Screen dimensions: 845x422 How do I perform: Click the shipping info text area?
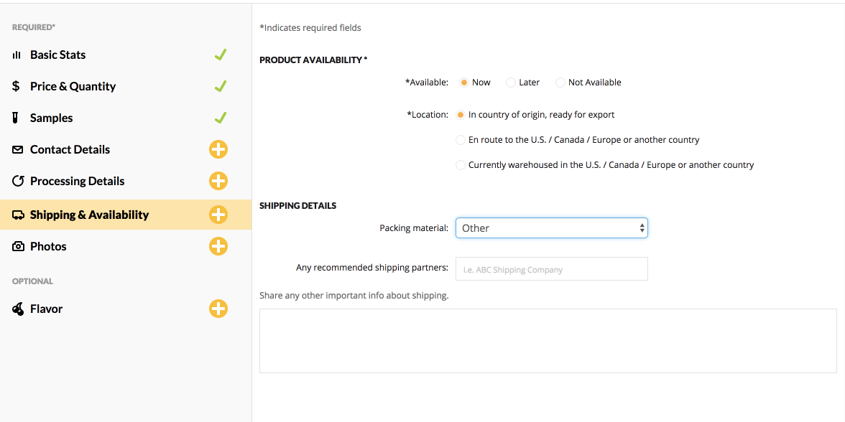(548, 341)
